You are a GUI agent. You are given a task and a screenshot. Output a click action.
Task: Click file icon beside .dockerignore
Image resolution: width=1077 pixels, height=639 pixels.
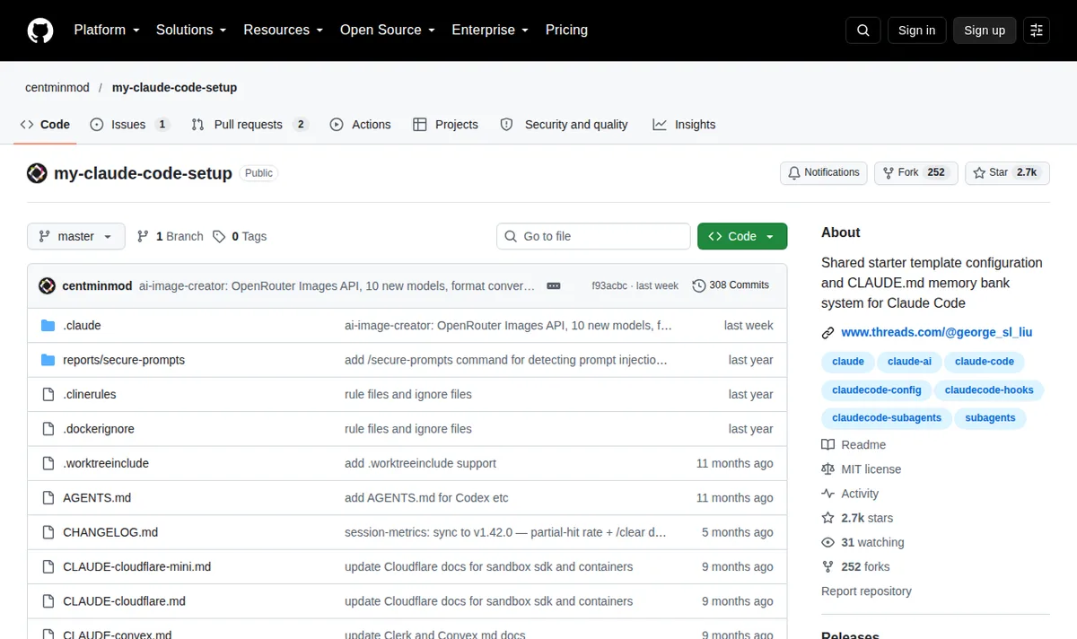click(48, 429)
